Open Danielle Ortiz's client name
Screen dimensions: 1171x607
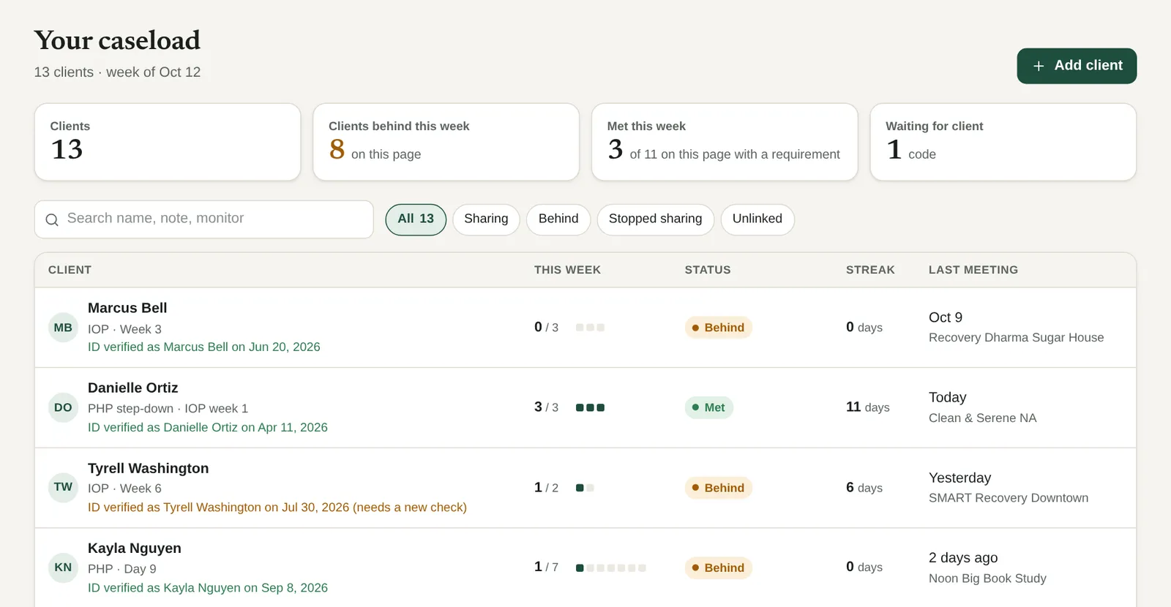pyautogui.click(x=133, y=388)
